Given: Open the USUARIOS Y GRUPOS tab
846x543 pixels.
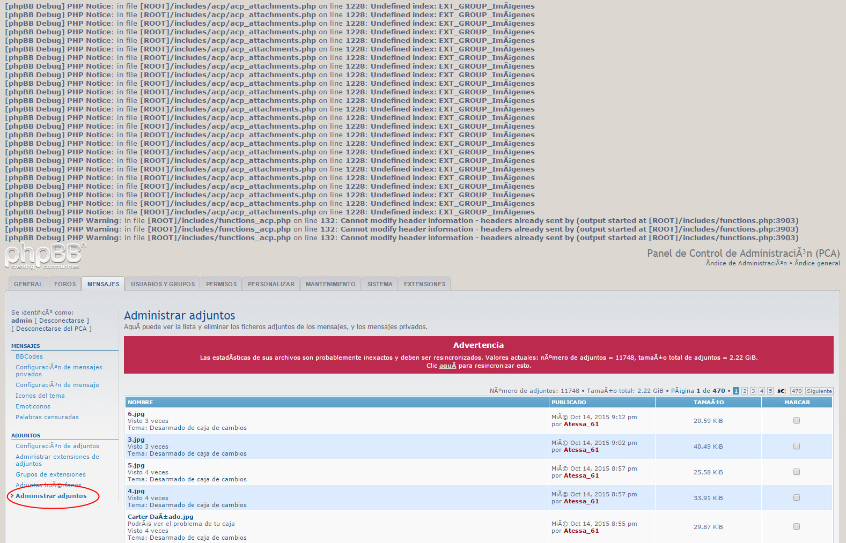Looking at the screenshot, I should pos(163,284).
